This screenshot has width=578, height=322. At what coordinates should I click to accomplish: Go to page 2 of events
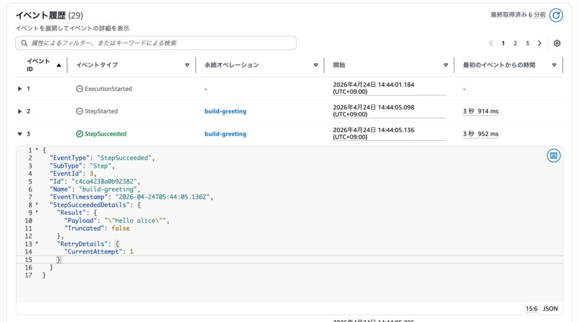coord(515,43)
